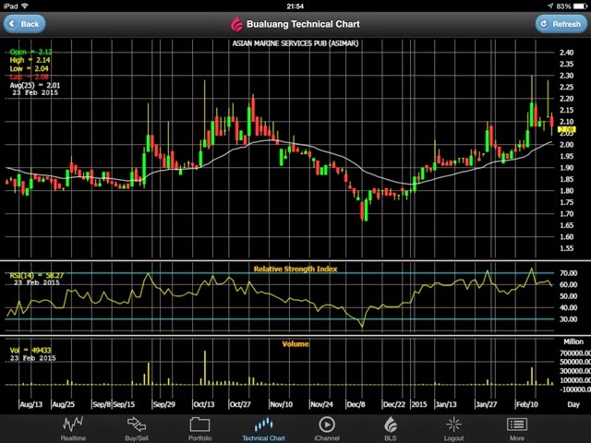
Task: Tap the Sep/8 date marker
Action: (x=102, y=404)
